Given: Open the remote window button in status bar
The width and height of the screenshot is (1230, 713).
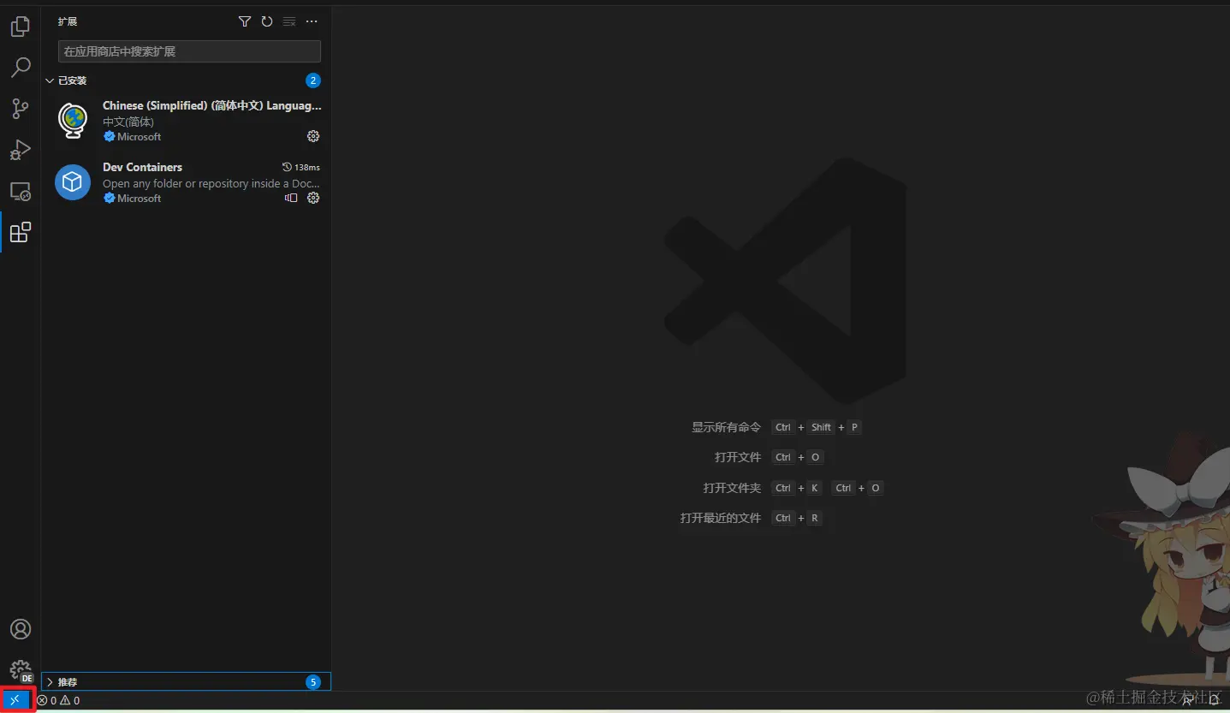Looking at the screenshot, I should [15, 700].
